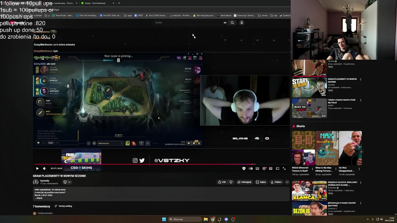Open the Vysotzky channel name link

click(x=45, y=181)
